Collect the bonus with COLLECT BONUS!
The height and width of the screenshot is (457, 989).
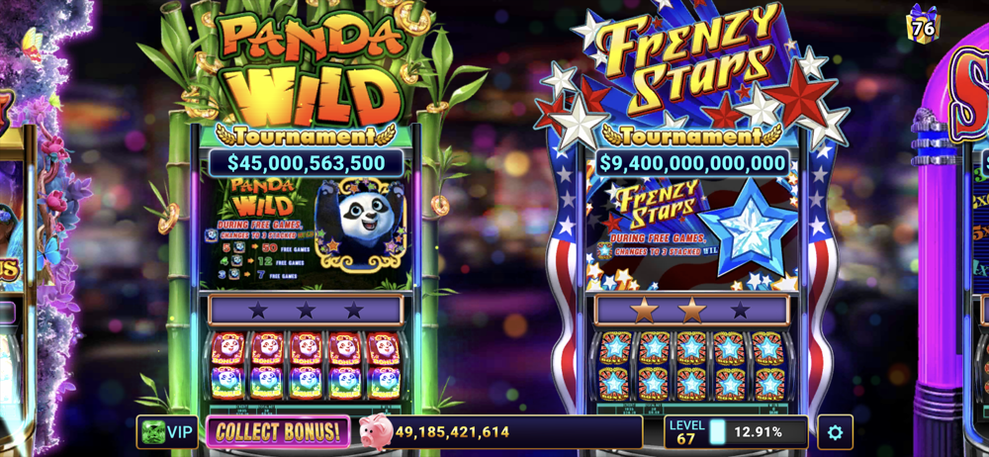(x=278, y=432)
